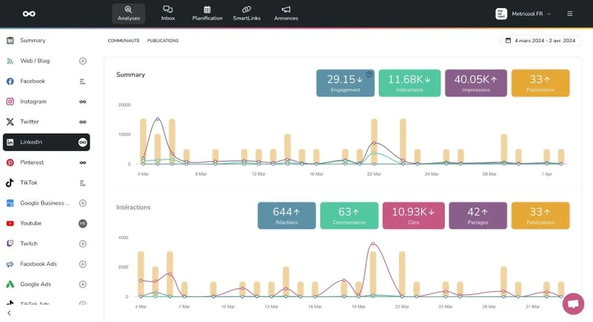The height and width of the screenshot is (322, 593).
Task: Click the Engagement help question mark
Action: 369,75
